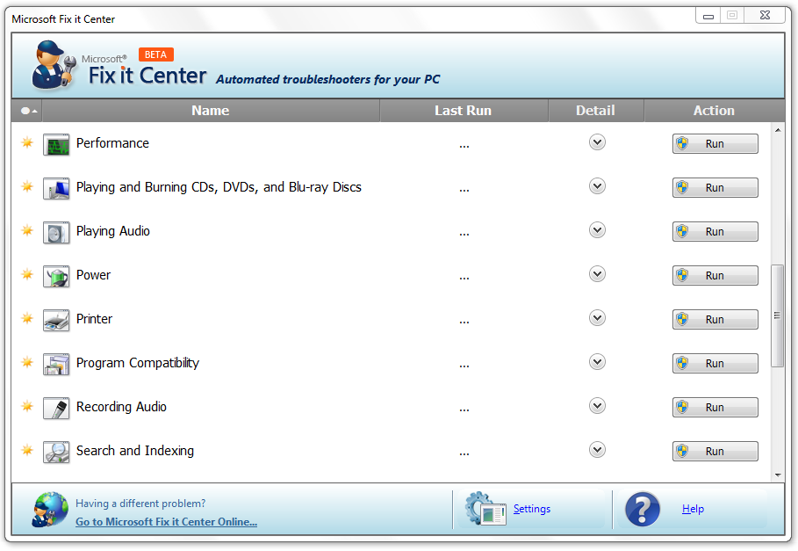Click the star beside Playing and Burning CDs
This screenshot has width=798, height=551.
pyautogui.click(x=27, y=186)
